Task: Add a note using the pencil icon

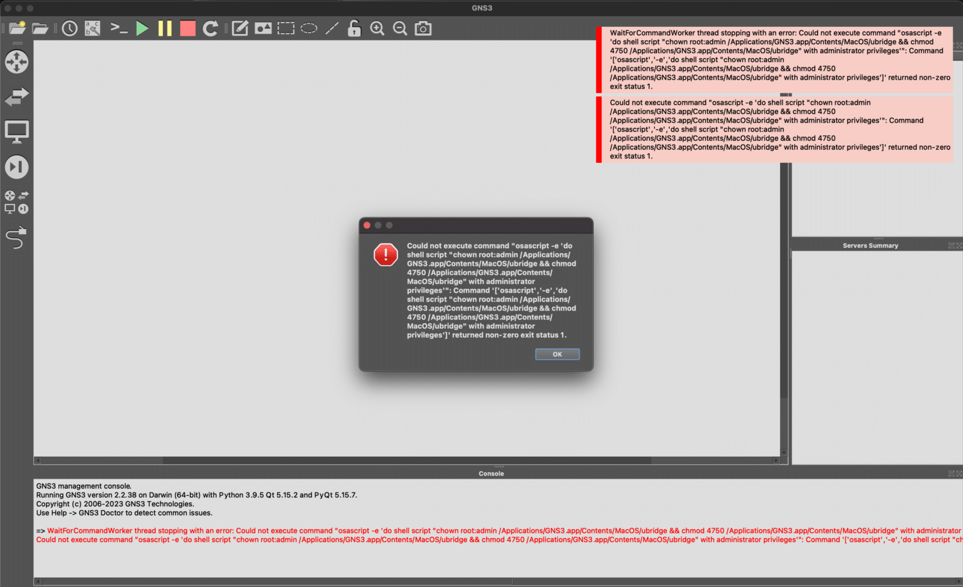Action: click(239, 28)
